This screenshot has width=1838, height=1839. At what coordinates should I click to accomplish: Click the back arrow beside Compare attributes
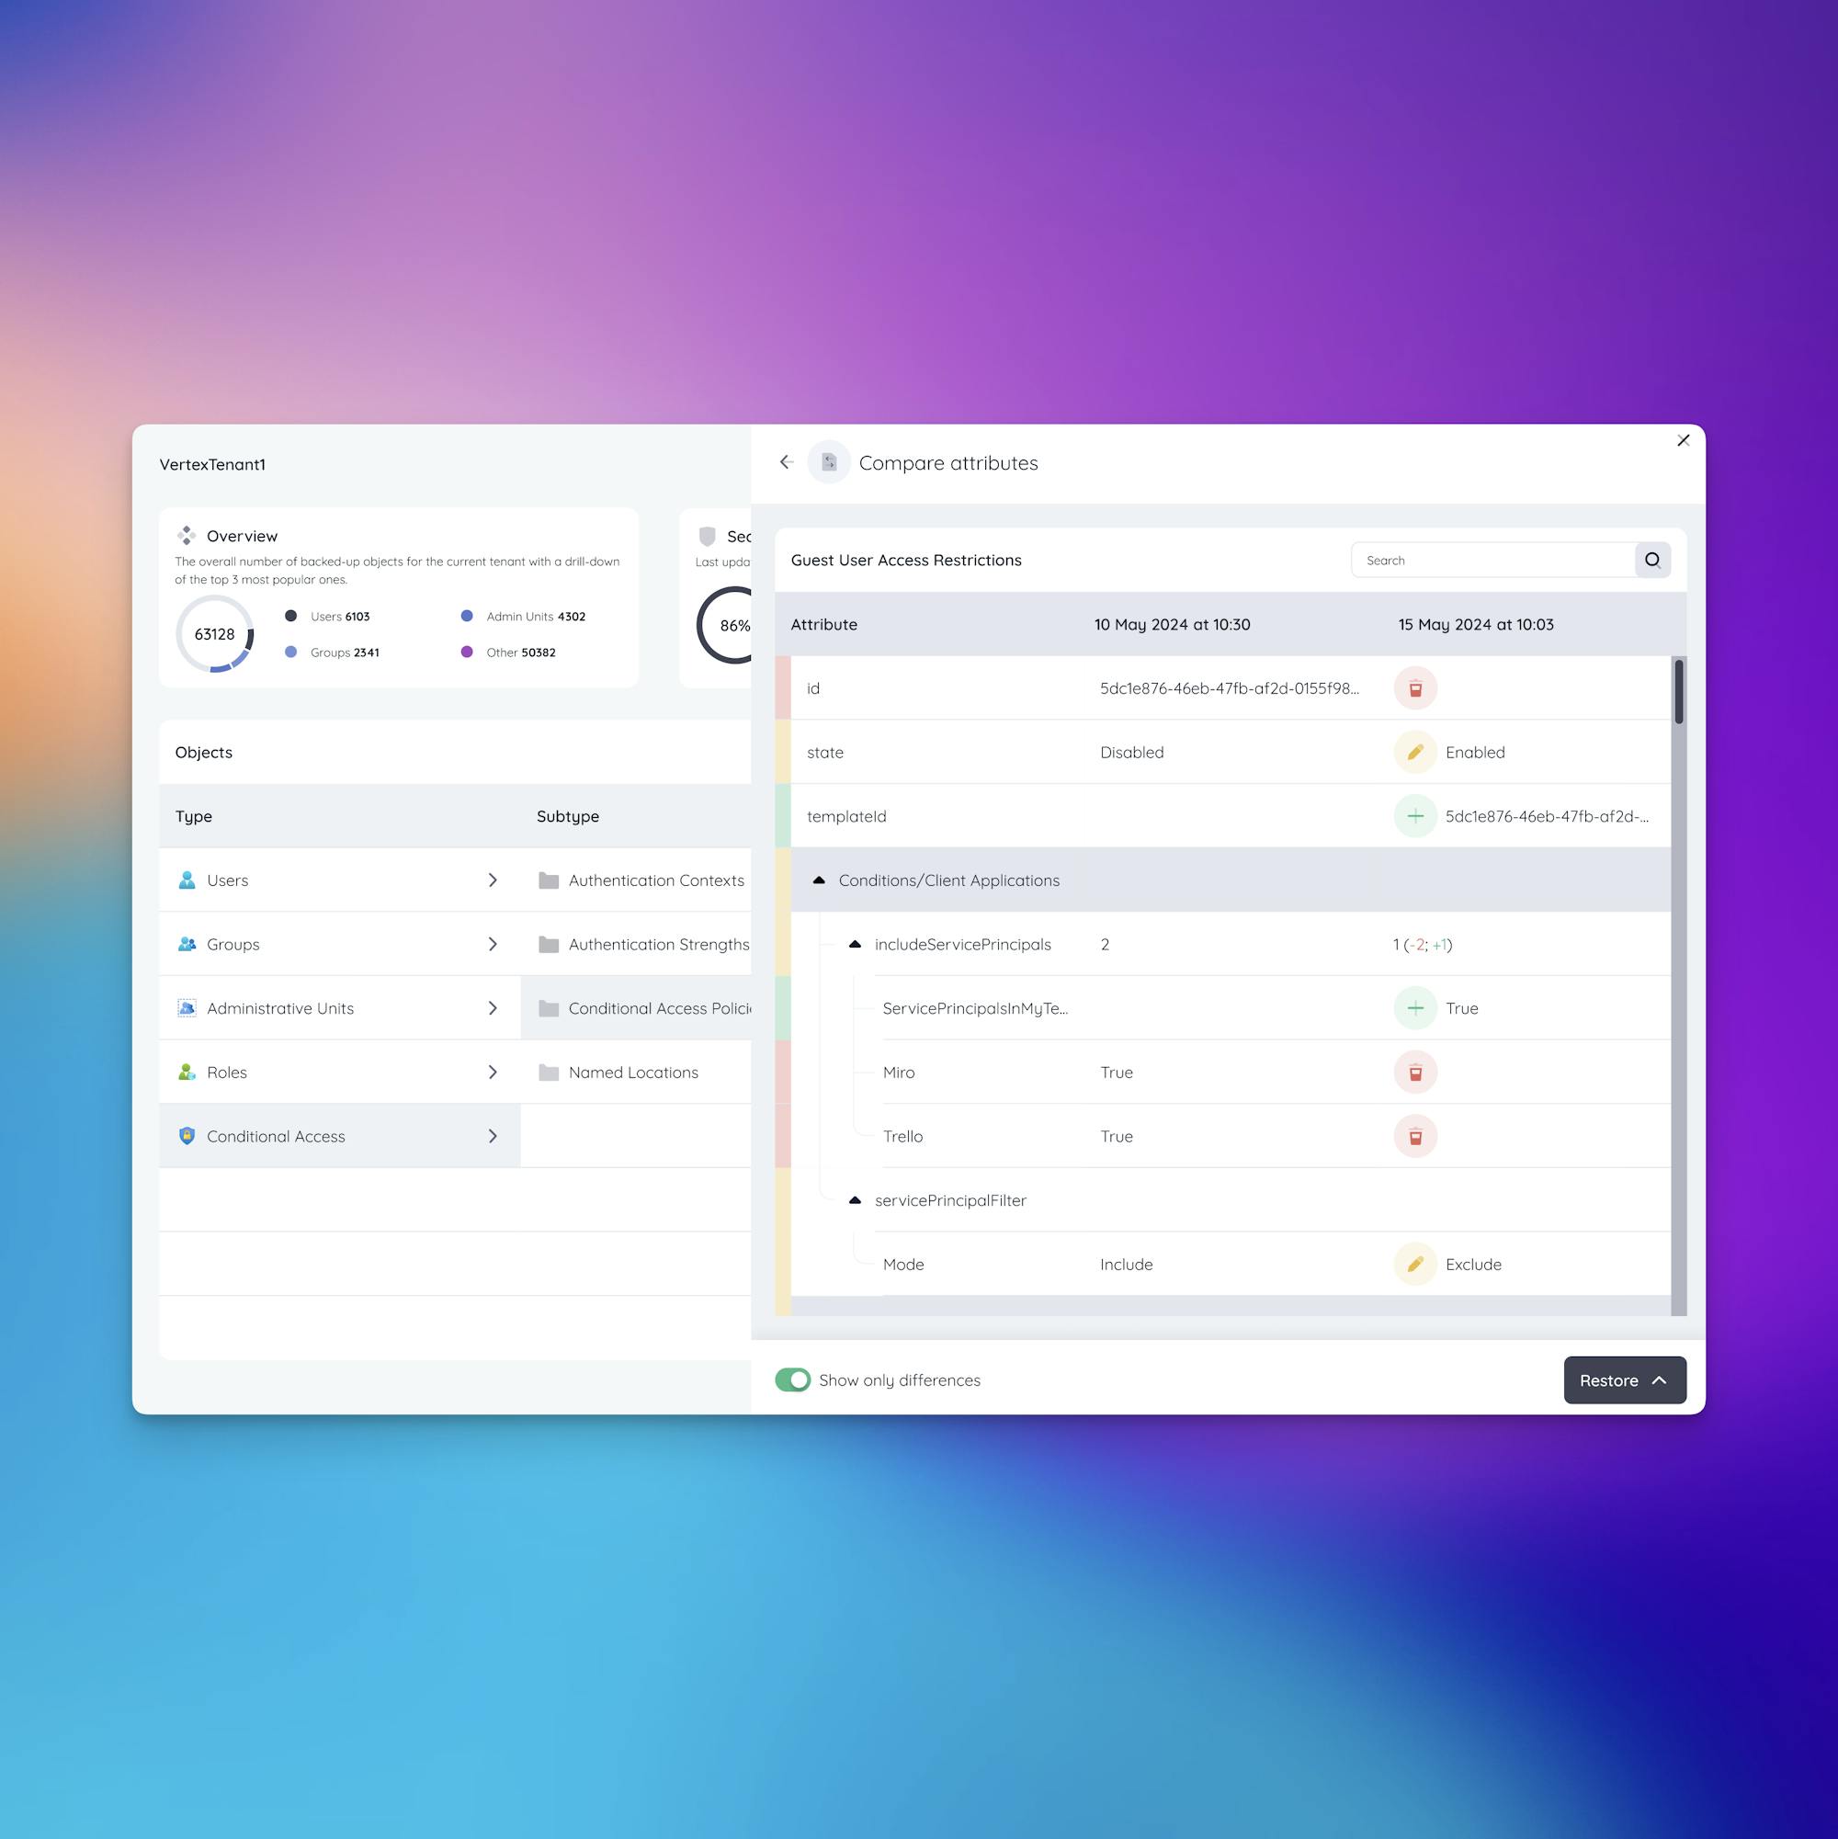[x=787, y=462]
